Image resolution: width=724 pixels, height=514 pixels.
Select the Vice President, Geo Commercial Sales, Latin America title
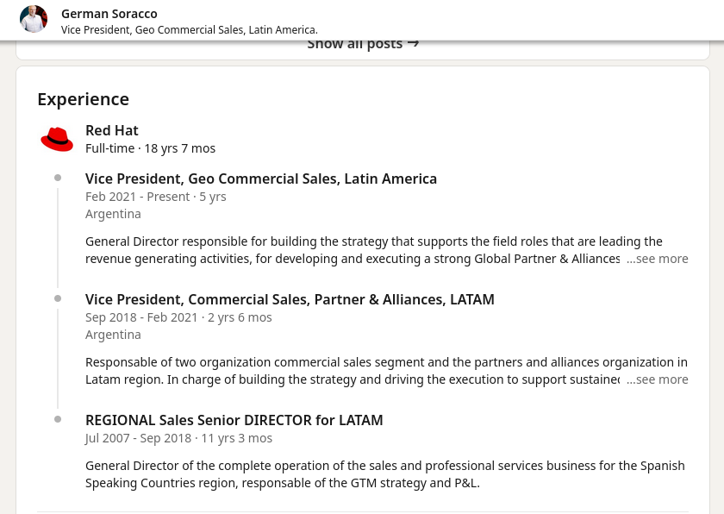(x=261, y=179)
